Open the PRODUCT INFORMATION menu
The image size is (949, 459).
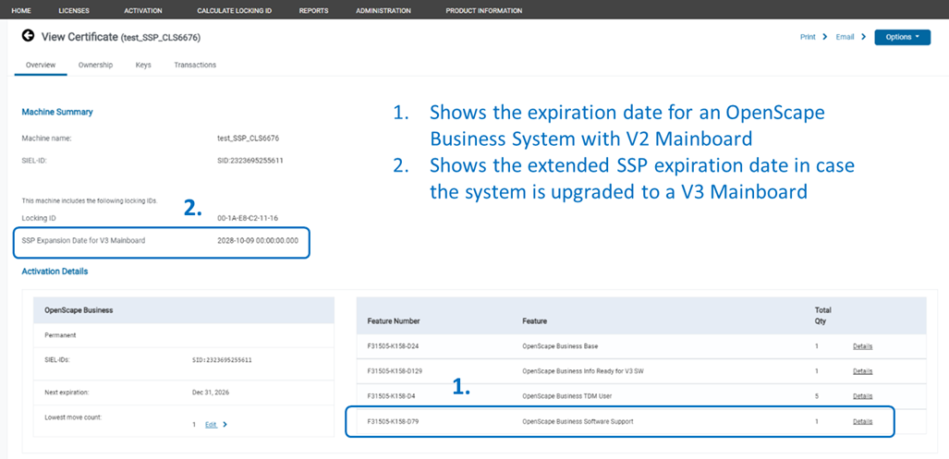tap(483, 10)
